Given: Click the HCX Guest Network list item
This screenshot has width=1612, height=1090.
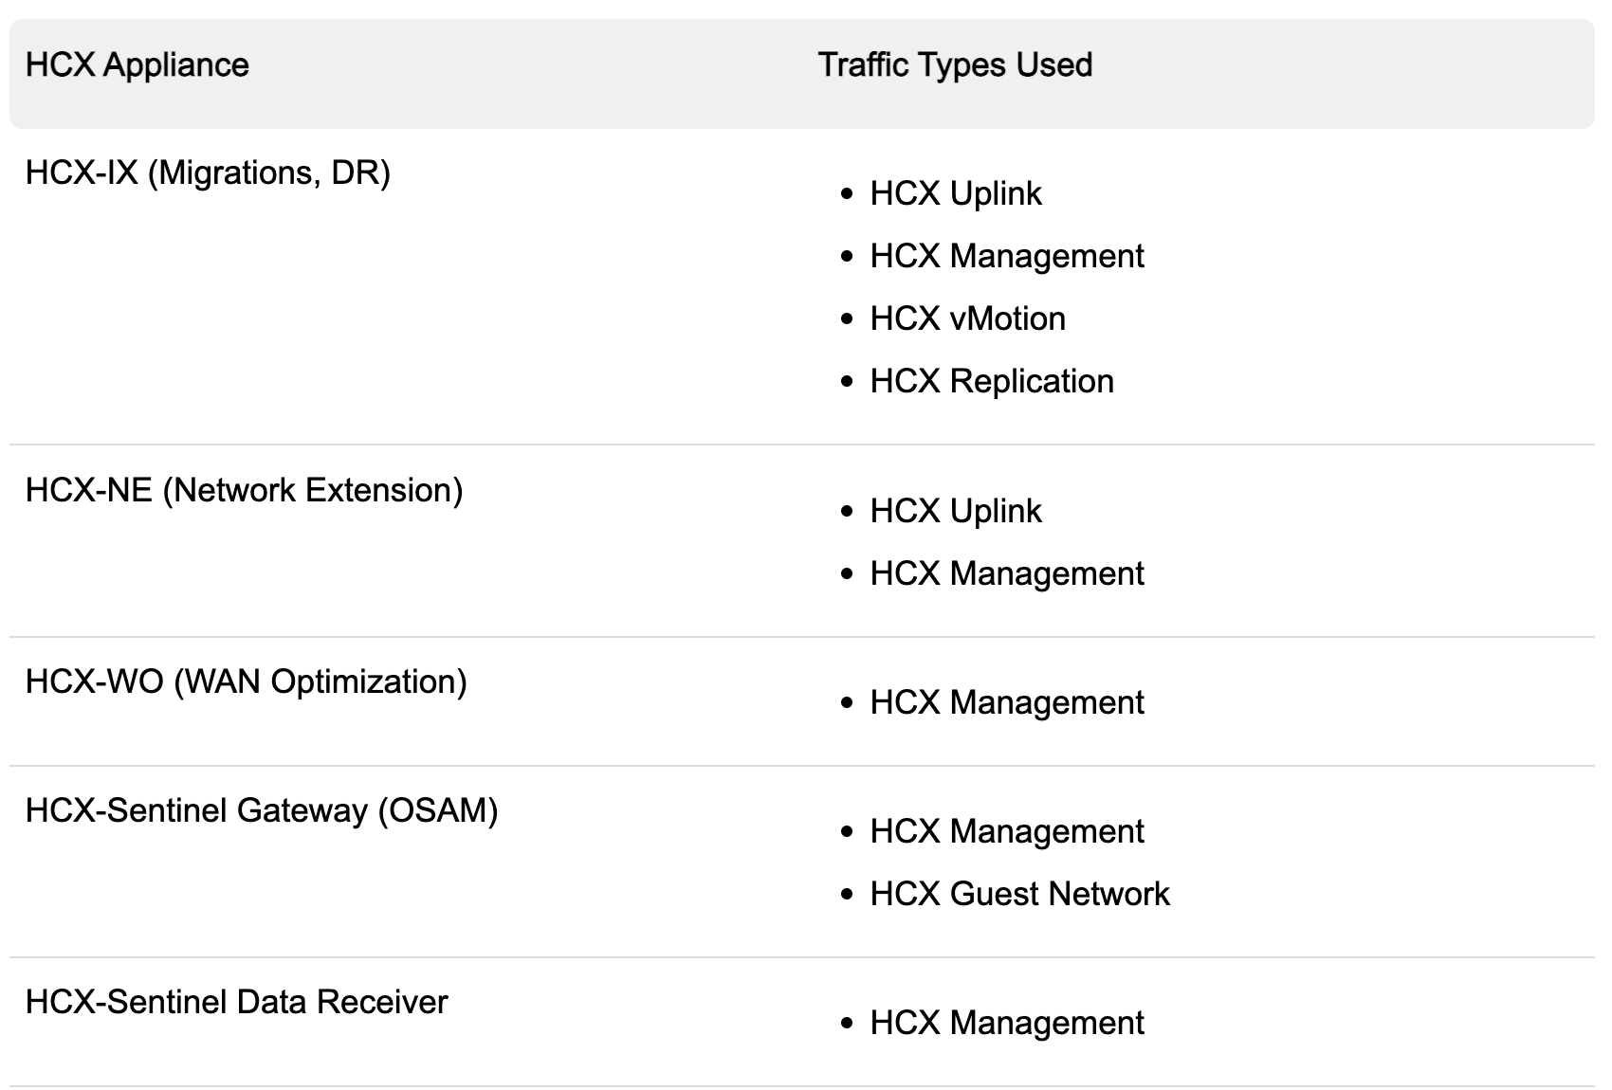Looking at the screenshot, I should 1019,895.
